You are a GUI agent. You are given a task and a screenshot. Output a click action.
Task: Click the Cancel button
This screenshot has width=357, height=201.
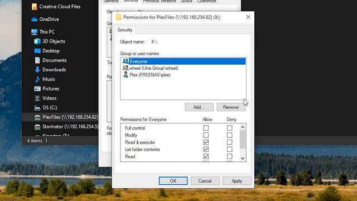[205, 181]
